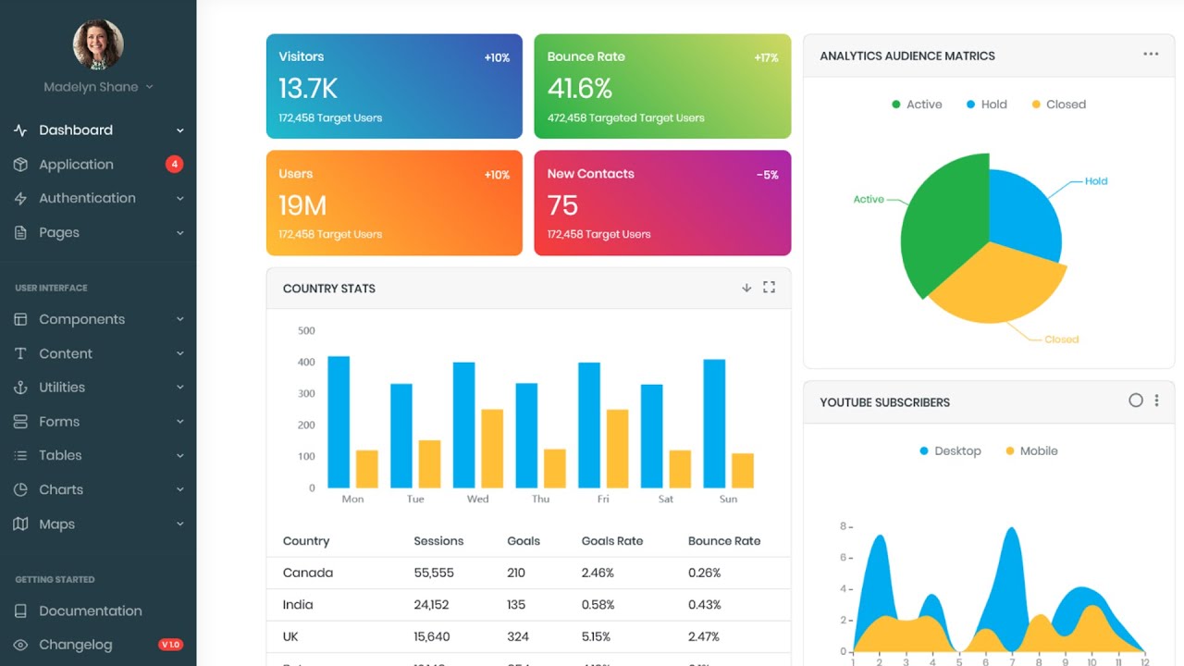Open the Charts sidebar menu item
This screenshot has height=666, width=1184.
pos(98,489)
